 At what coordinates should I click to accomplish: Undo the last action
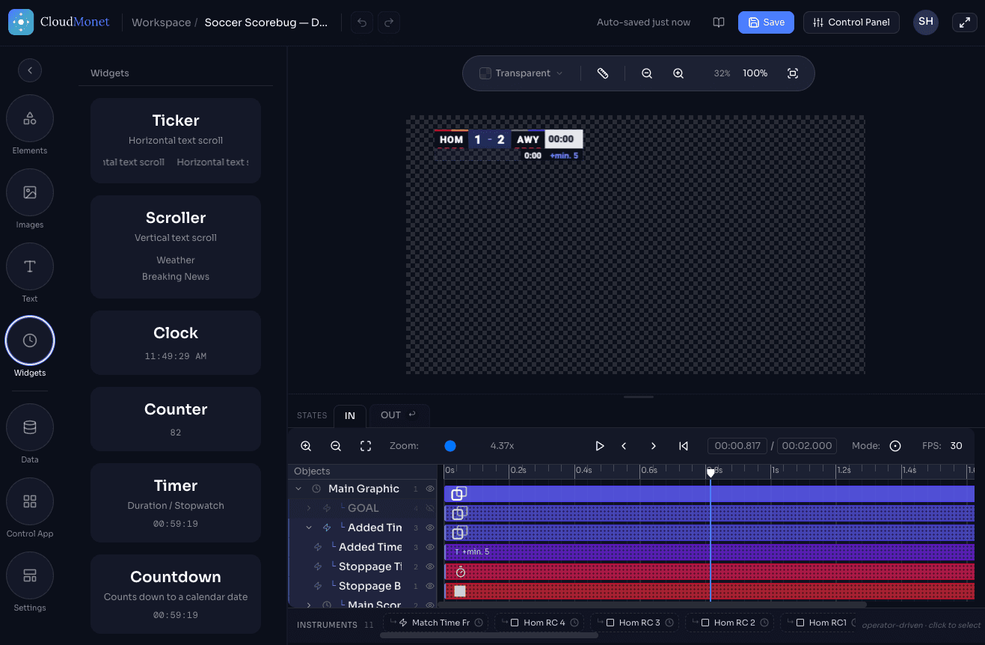tap(362, 22)
